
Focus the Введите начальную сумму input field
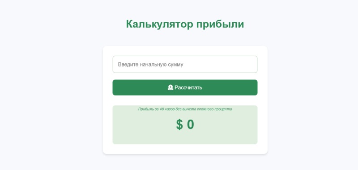point(185,64)
